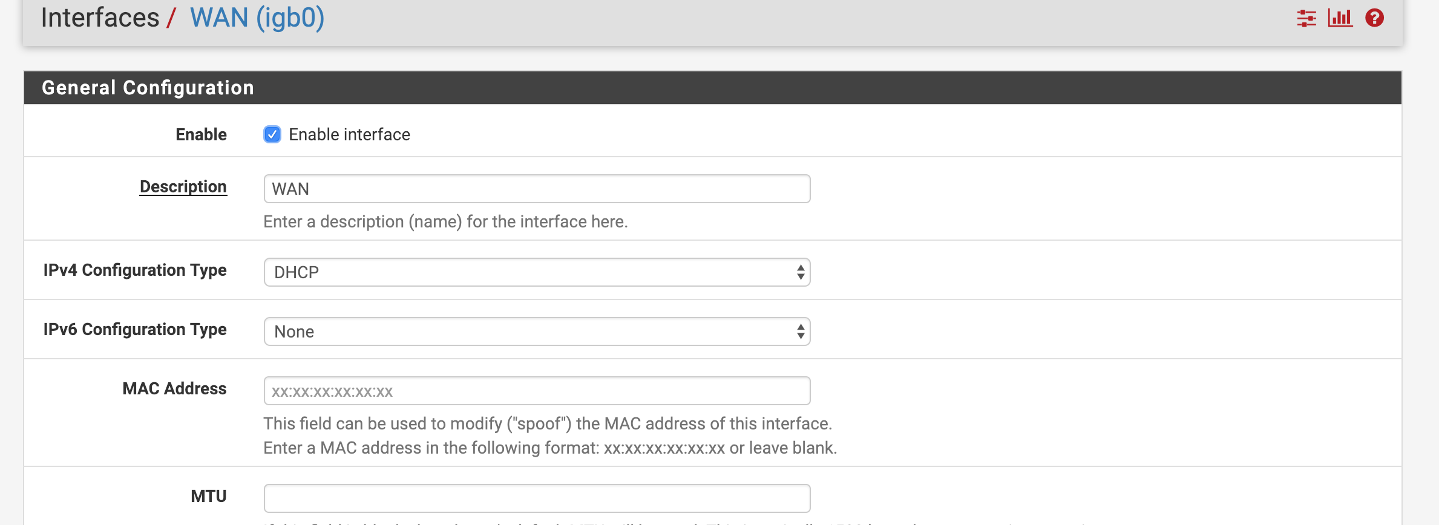Click the underlined Description label
The width and height of the screenshot is (1439, 525).
point(183,187)
